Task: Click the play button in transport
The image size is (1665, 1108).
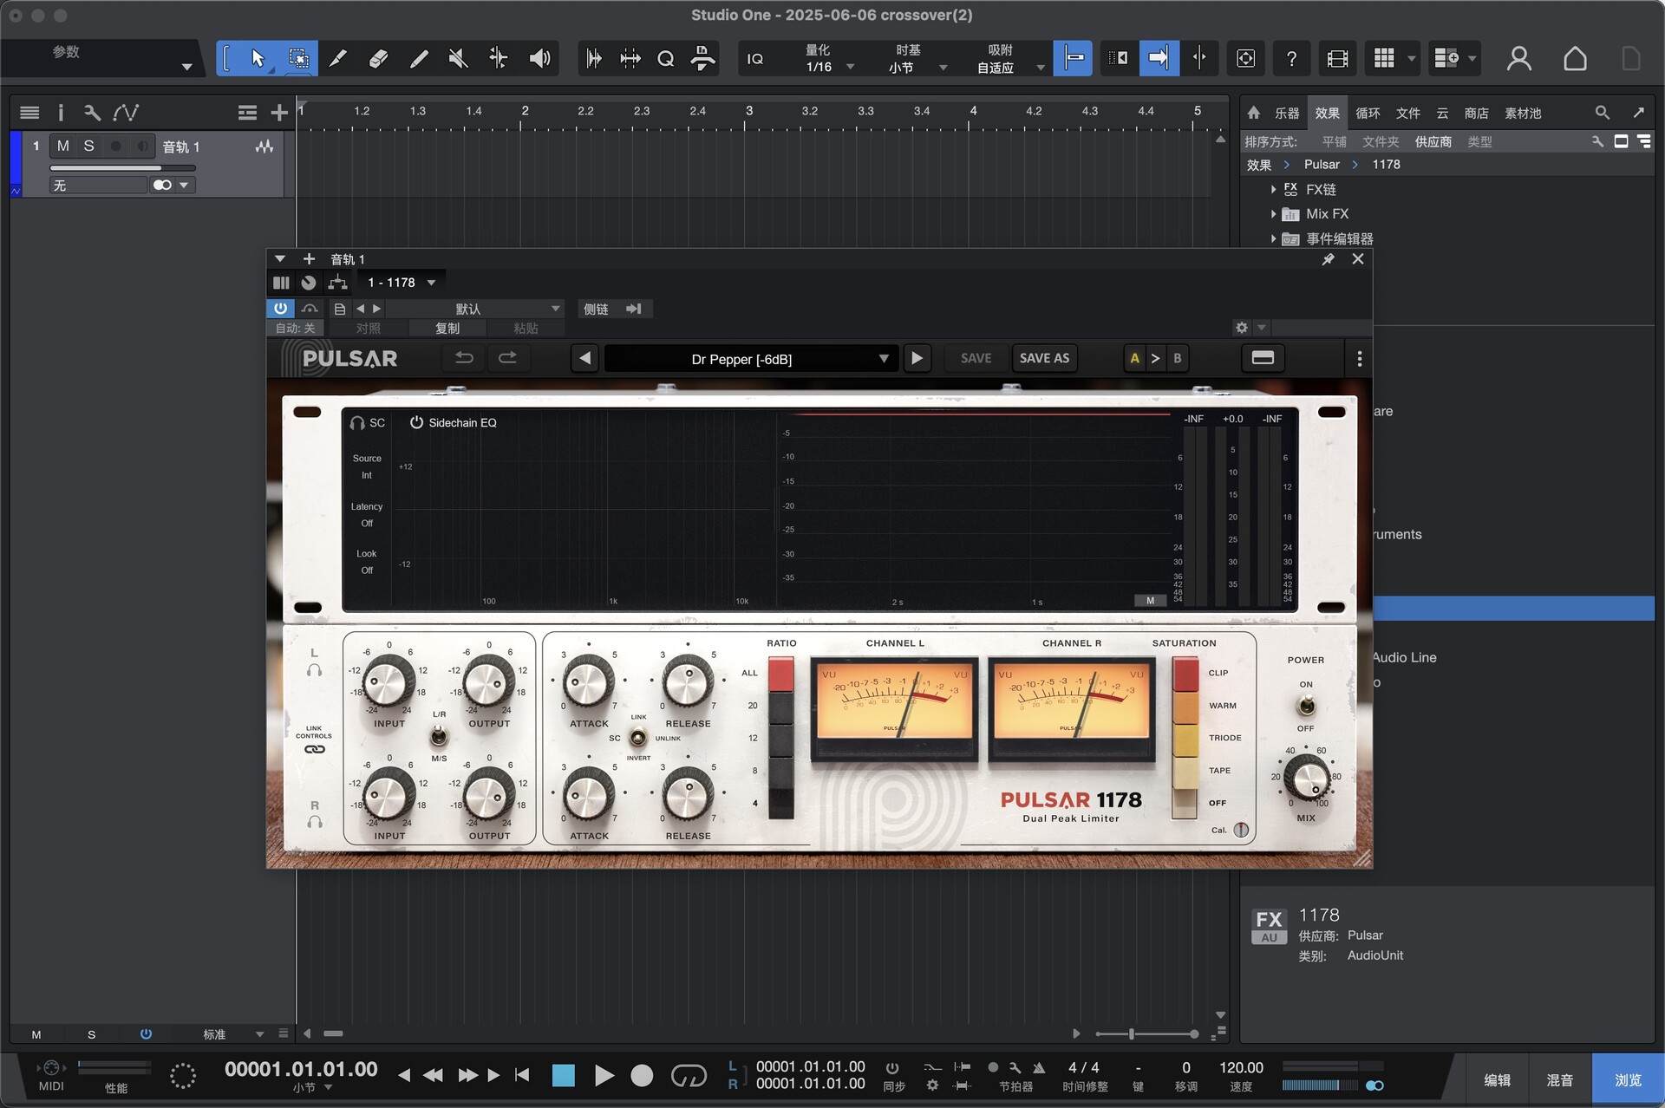Action: tap(604, 1076)
